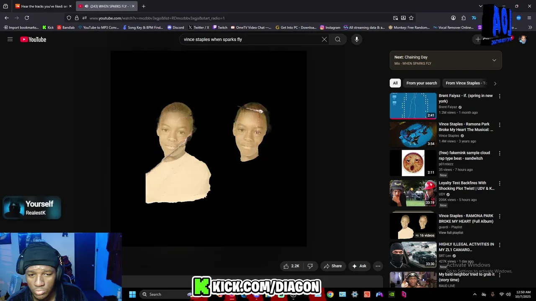Go to Vince Staples channel name
Screen dimensions: 536x301
pos(449,135)
